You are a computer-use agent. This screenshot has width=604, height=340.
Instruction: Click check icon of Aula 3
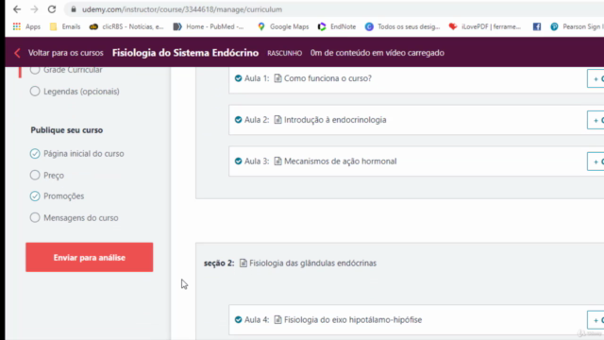(x=238, y=161)
